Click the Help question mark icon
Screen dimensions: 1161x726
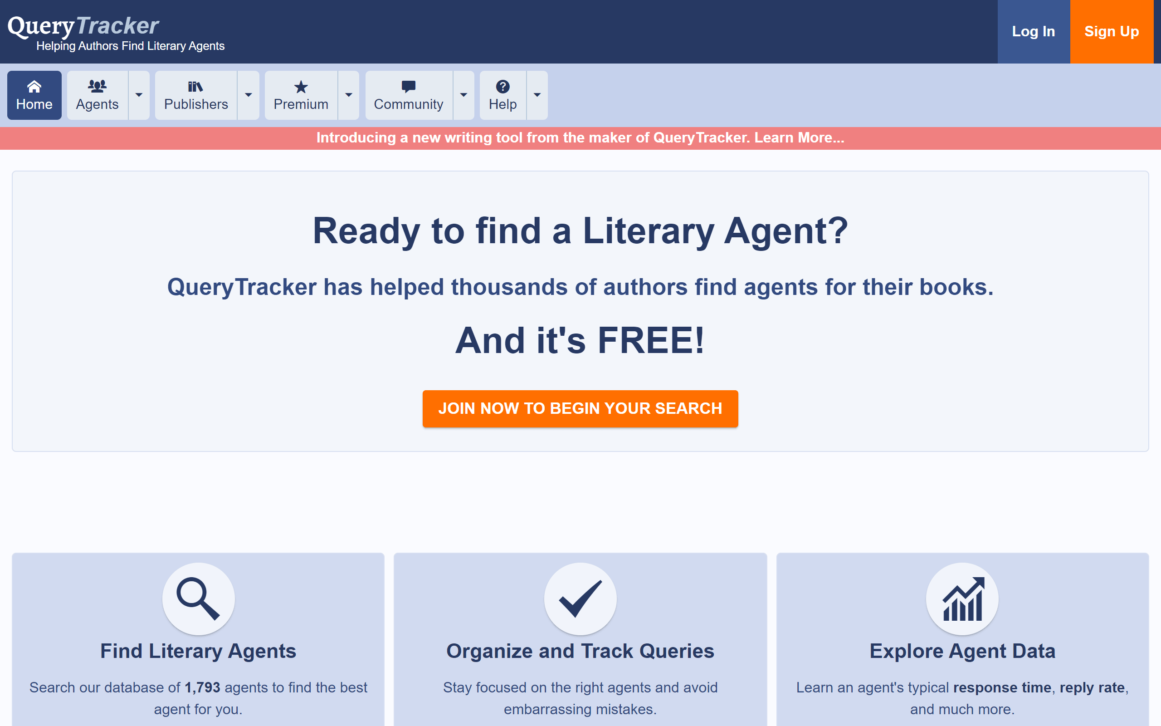(x=502, y=86)
